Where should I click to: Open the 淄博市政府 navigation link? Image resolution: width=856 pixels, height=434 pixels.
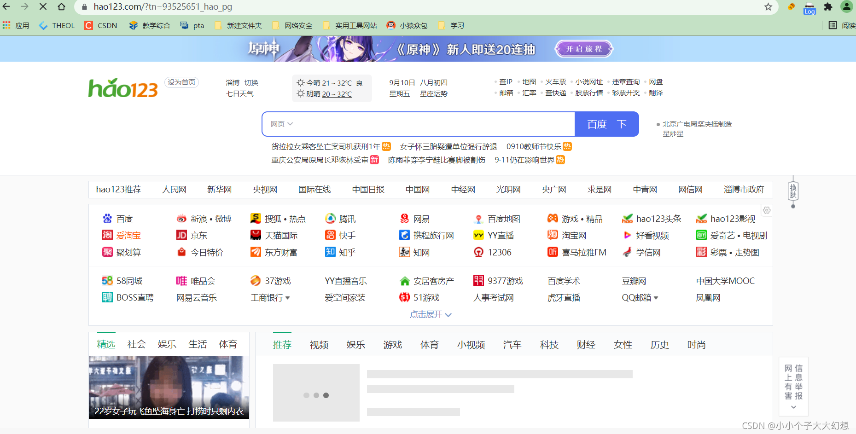pyautogui.click(x=744, y=189)
